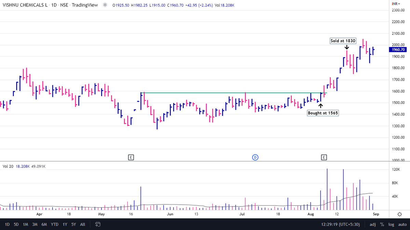
Task: Select the YTD time range
Action: coord(54,225)
